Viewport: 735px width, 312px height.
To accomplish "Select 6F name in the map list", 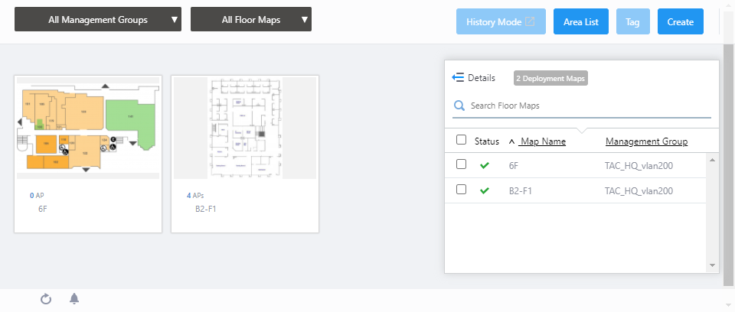I will point(513,165).
